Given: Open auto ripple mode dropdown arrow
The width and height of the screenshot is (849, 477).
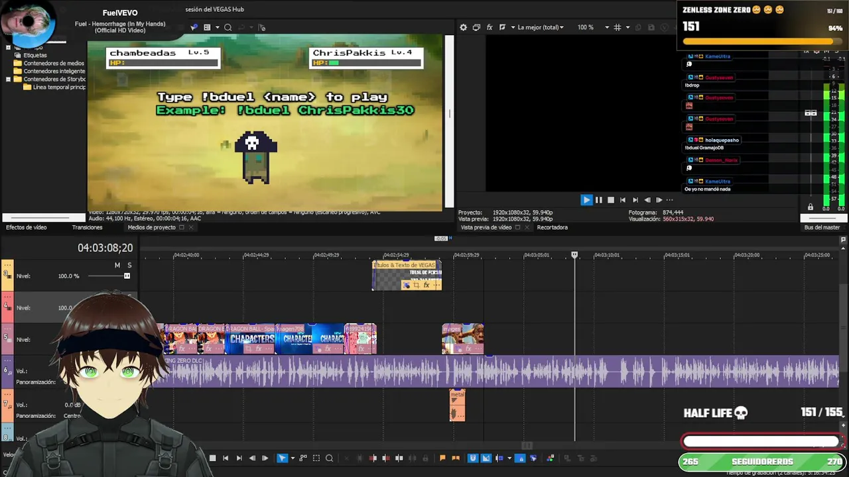Looking at the screenshot, I should tap(509, 458).
